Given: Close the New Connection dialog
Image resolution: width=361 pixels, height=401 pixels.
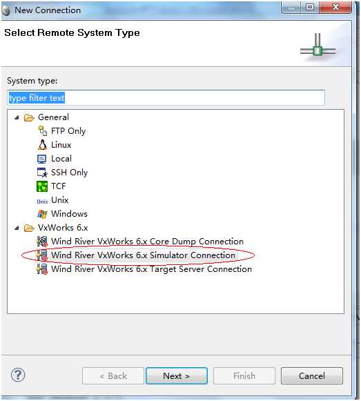Looking at the screenshot, I should [335, 7].
